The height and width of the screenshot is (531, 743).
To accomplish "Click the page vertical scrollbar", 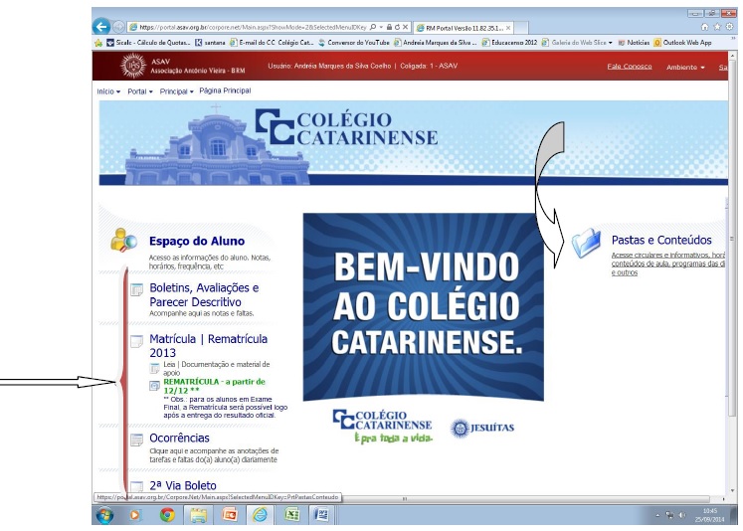I will pos(732,274).
